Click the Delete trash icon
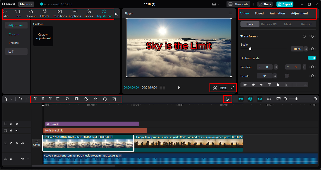 tap(58, 99)
